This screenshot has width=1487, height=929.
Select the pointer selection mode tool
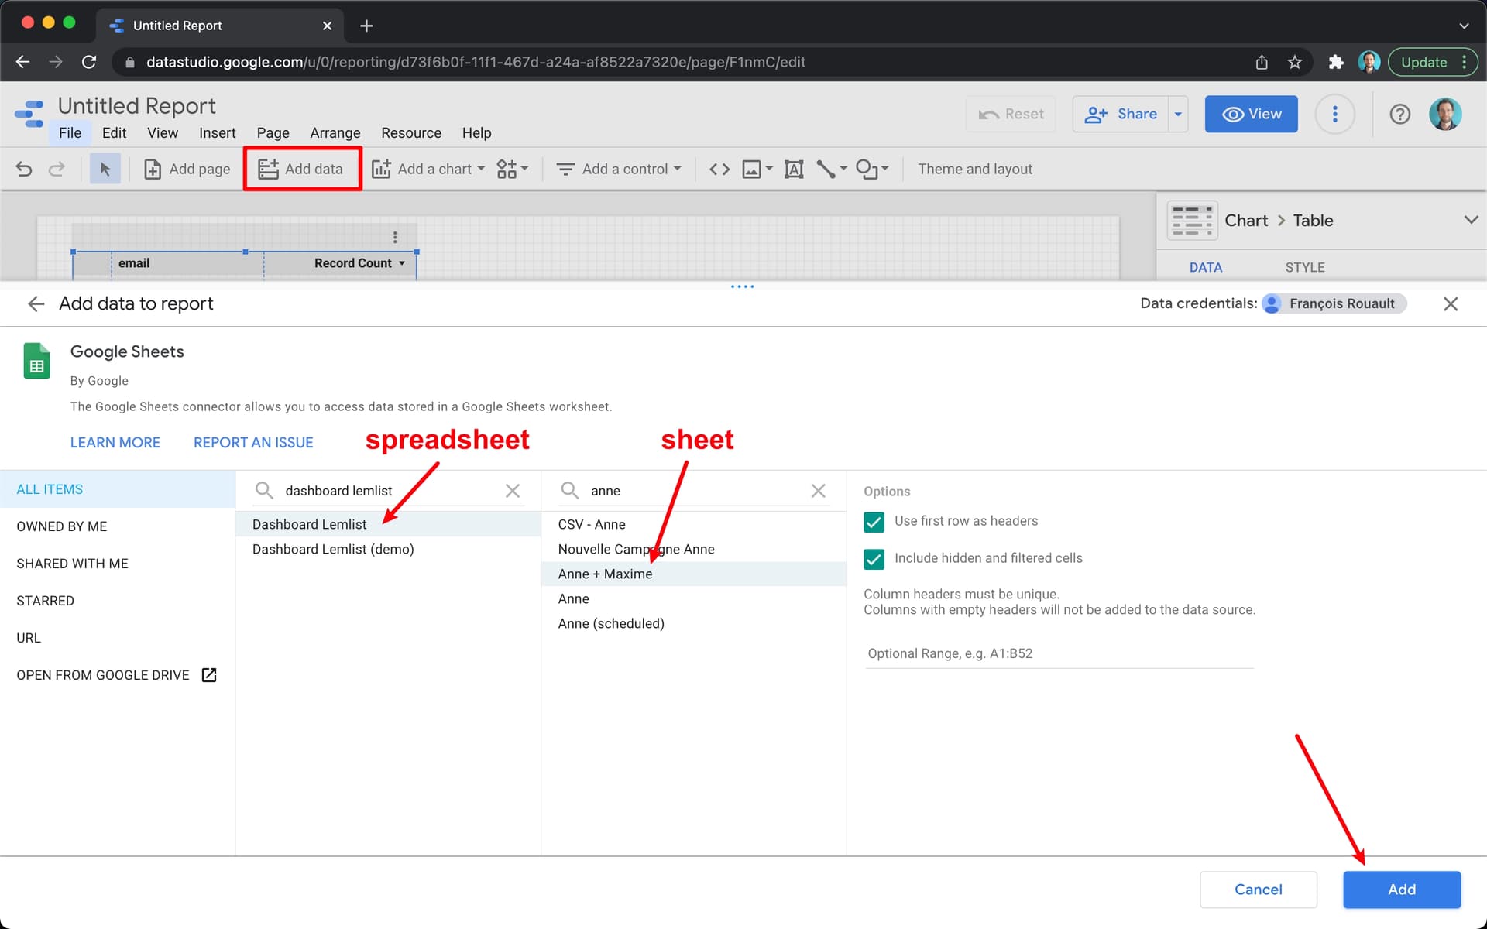(105, 169)
